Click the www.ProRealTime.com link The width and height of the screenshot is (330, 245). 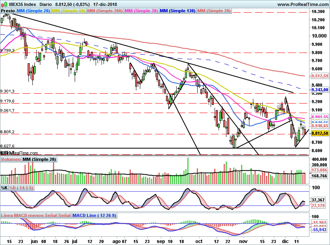click(x=303, y=4)
